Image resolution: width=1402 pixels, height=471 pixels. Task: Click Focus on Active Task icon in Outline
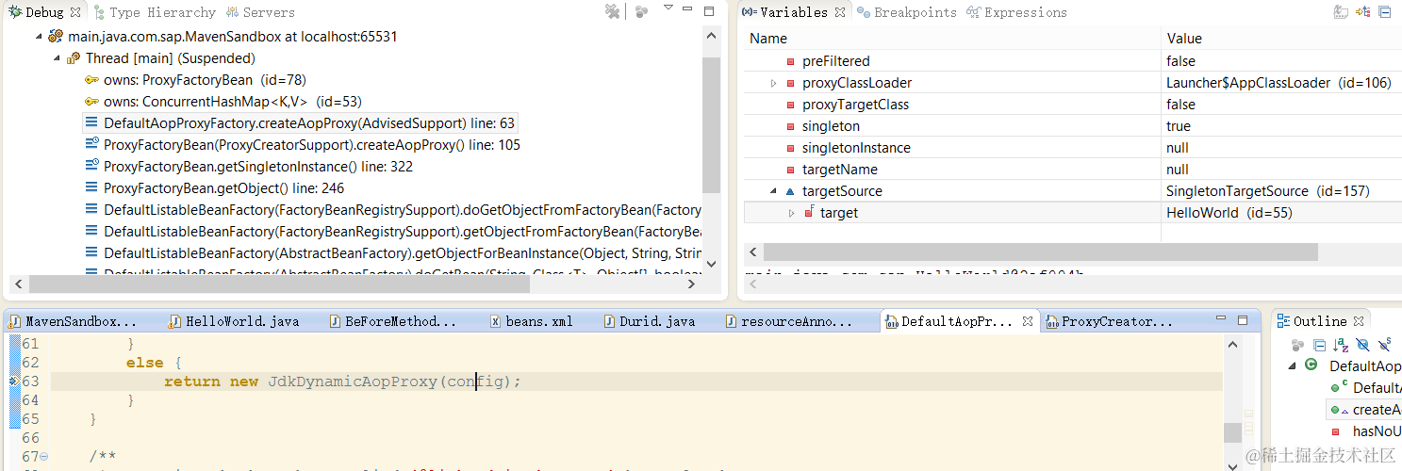pyautogui.click(x=1299, y=345)
